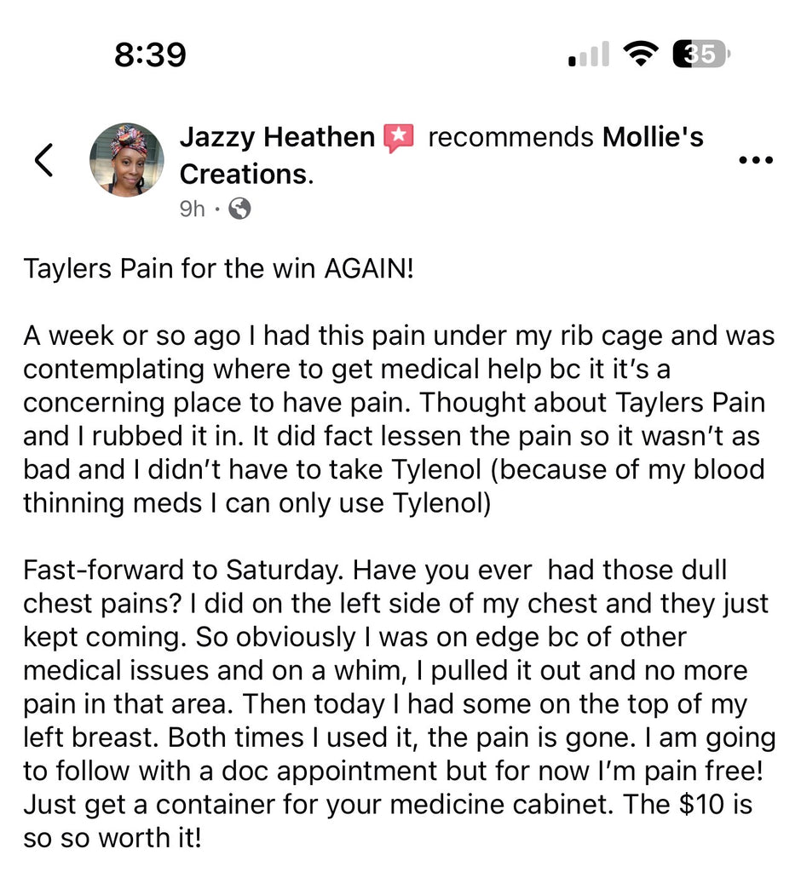Click the globe public privacy icon
This screenshot has width=801, height=872.
[x=240, y=209]
